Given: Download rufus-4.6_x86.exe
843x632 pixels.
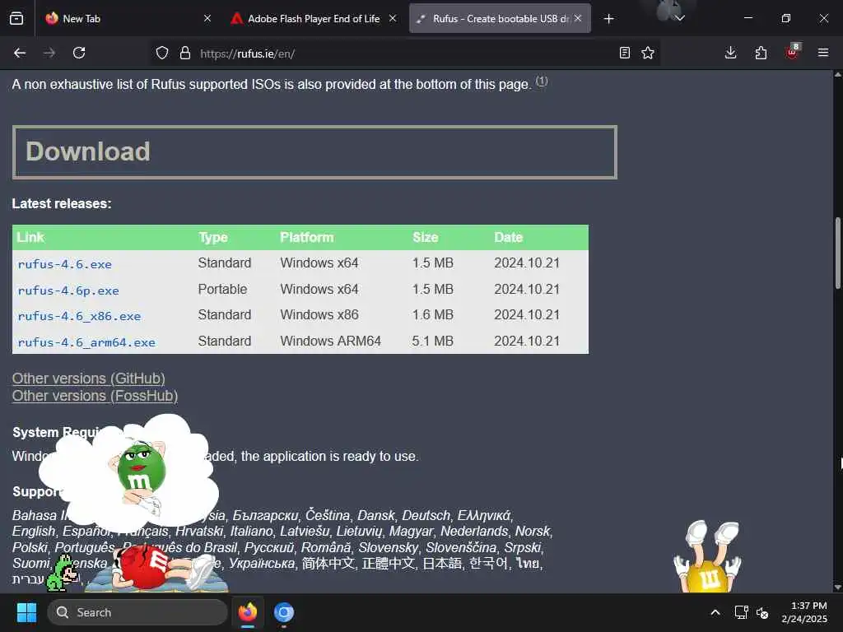Looking at the screenshot, I should pyautogui.click(x=79, y=316).
